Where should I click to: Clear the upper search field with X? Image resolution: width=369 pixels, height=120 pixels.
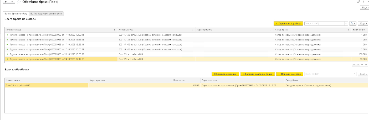[x=346, y=24]
